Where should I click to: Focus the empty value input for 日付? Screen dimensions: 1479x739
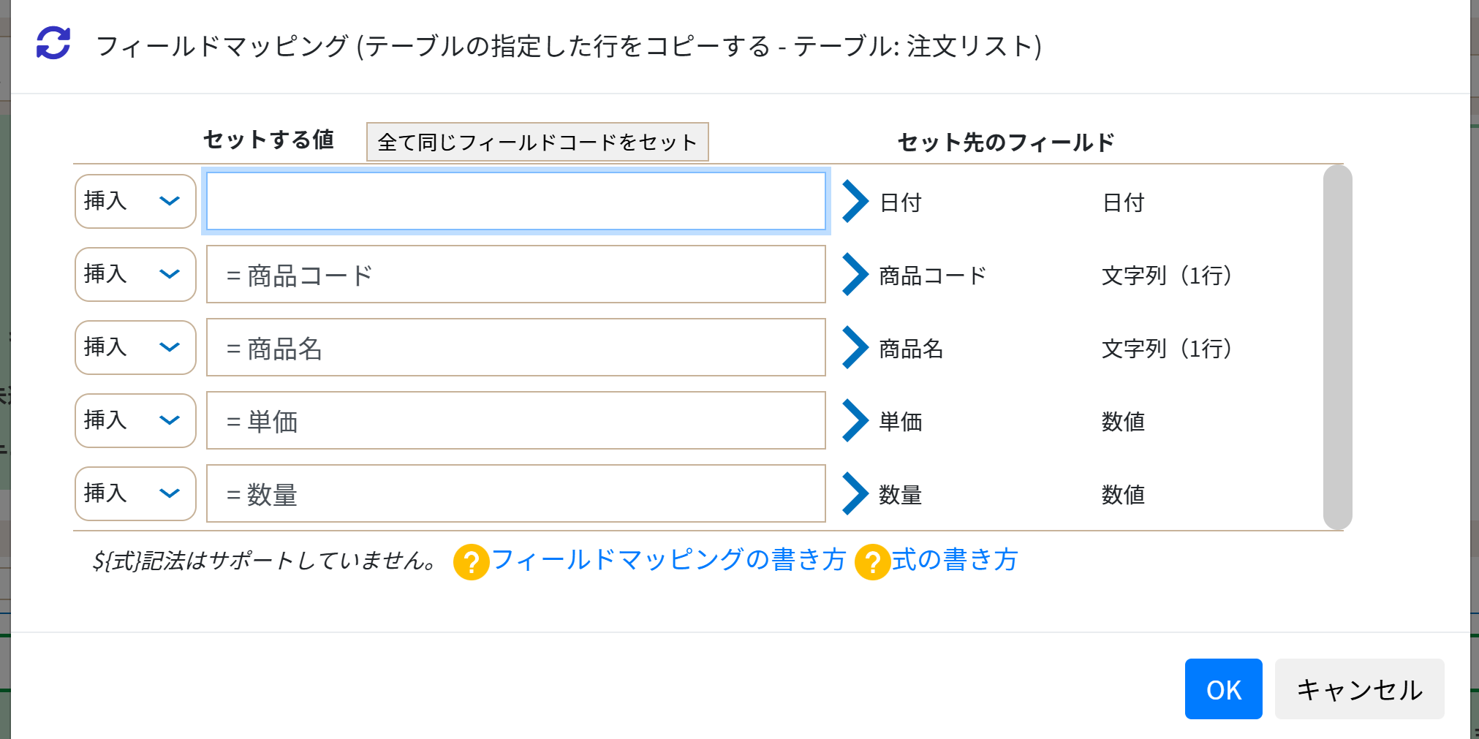(x=516, y=201)
